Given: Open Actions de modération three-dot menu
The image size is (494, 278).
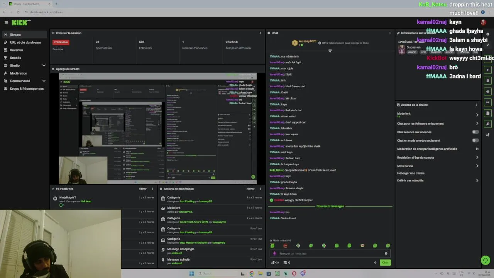Looking at the screenshot, I should pos(261,189).
